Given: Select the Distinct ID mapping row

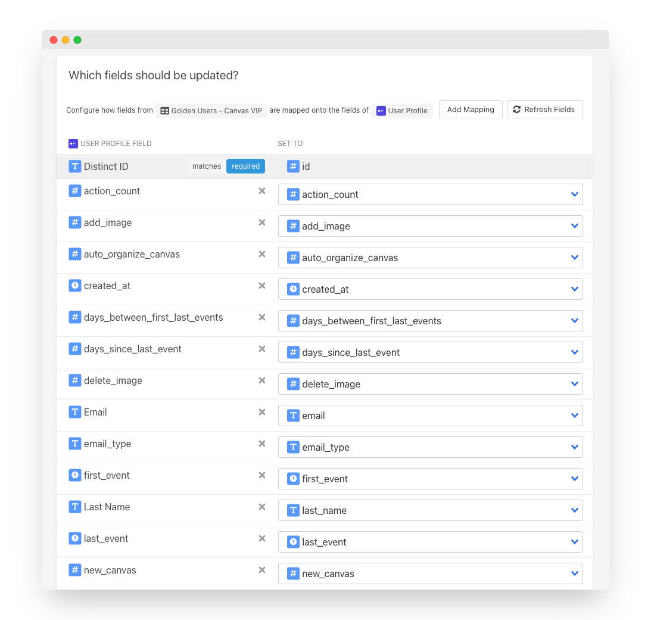Looking at the screenshot, I should (149, 166).
